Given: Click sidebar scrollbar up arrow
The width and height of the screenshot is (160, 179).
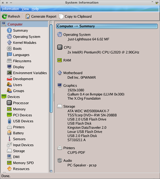Looking at the screenshot, I should click(x=51, y=23).
